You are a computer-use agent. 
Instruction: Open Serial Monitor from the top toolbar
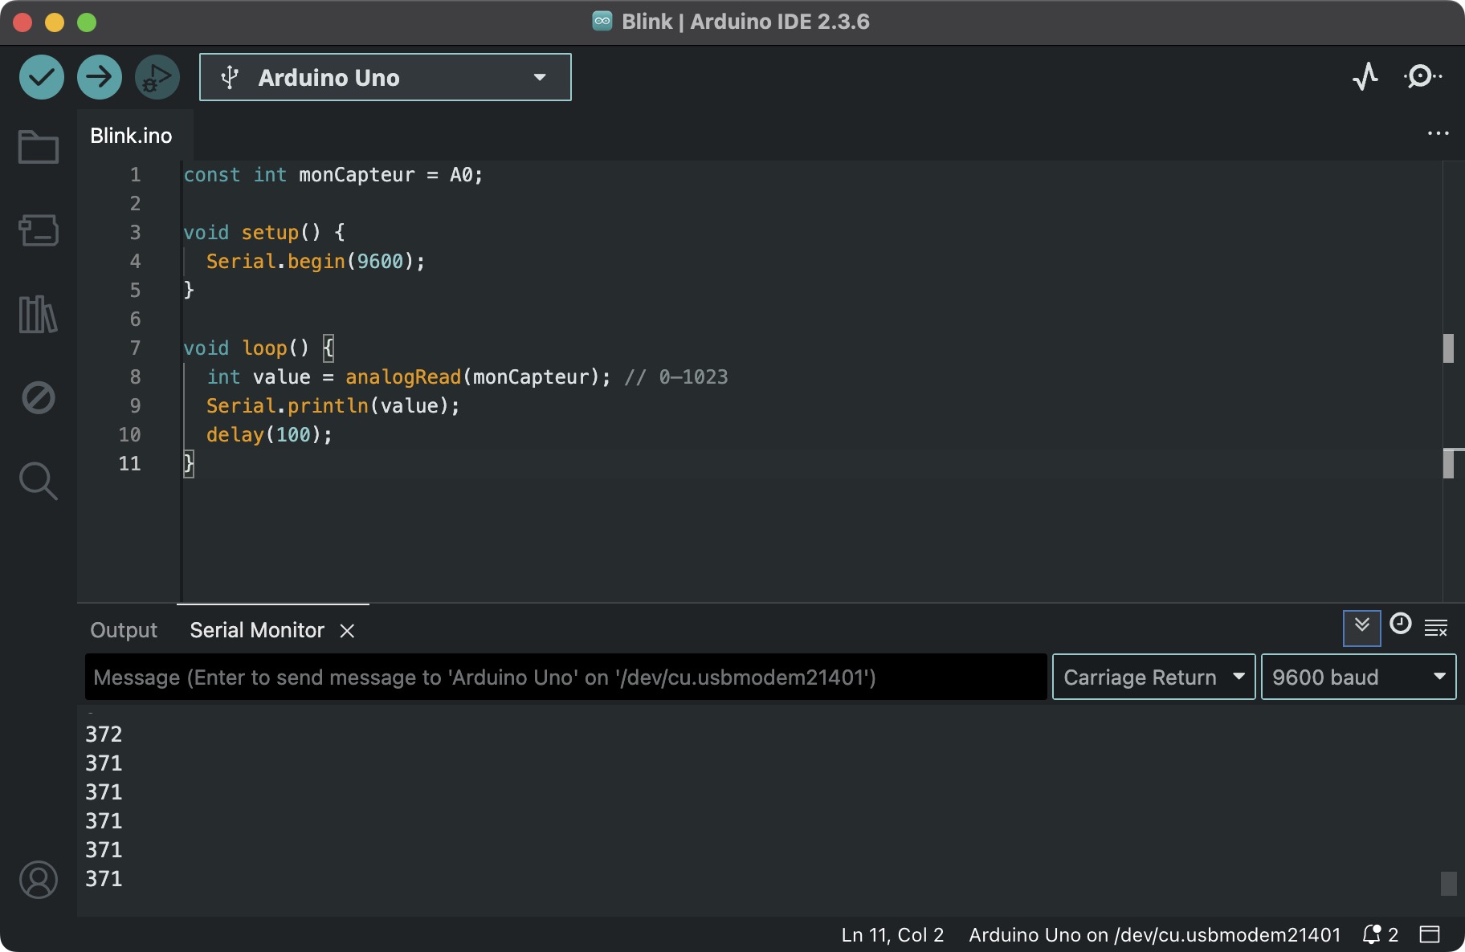click(1422, 77)
